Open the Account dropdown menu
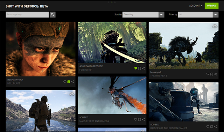The image size is (224, 132). 196,6
